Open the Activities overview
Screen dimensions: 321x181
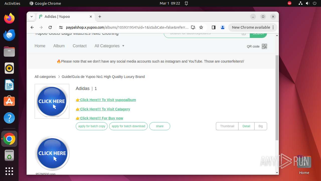point(12,3)
